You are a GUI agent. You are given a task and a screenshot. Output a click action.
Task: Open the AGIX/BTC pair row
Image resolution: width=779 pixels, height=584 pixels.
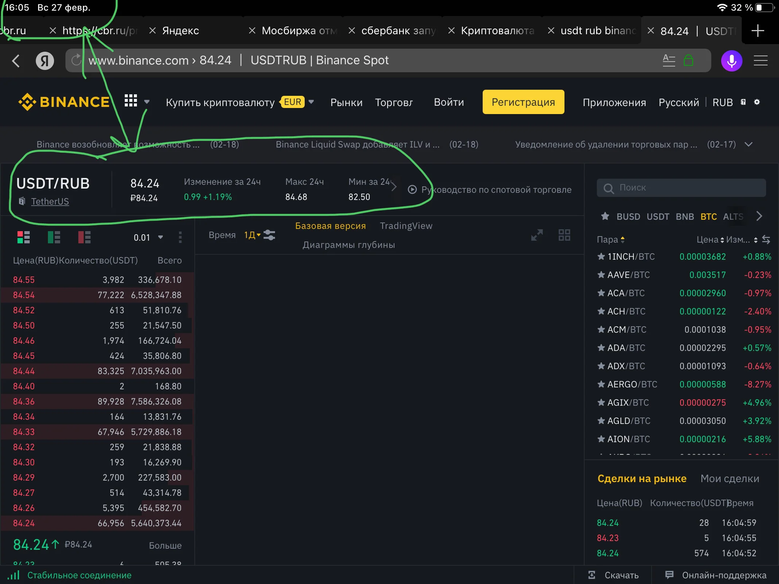[x=684, y=403]
